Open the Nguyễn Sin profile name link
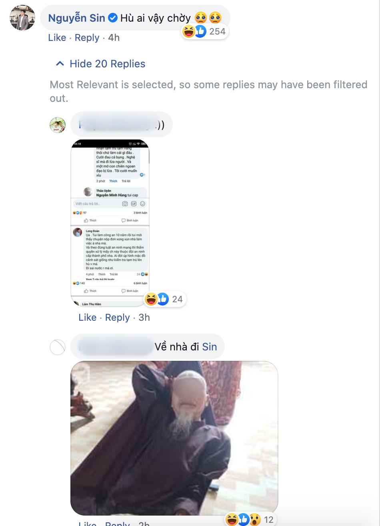The image size is (380, 526). point(77,18)
